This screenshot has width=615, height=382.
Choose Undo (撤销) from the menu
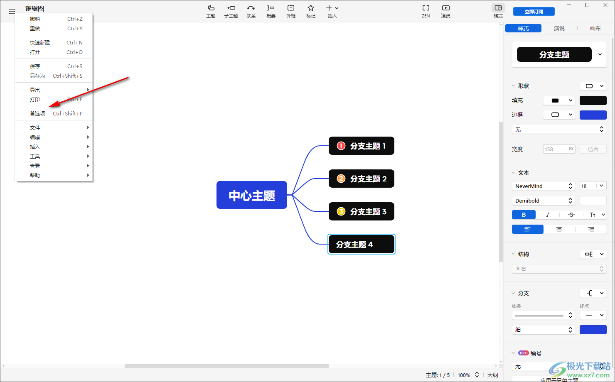coord(54,19)
